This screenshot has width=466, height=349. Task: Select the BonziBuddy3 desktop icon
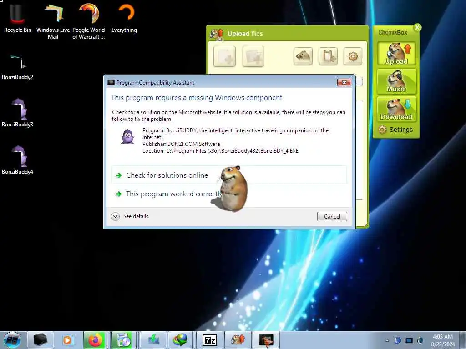(x=17, y=113)
